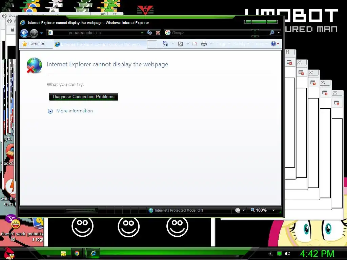This screenshot has width=347, height=260.
Task: Show hidden tray icons arrow
Action: point(270,254)
